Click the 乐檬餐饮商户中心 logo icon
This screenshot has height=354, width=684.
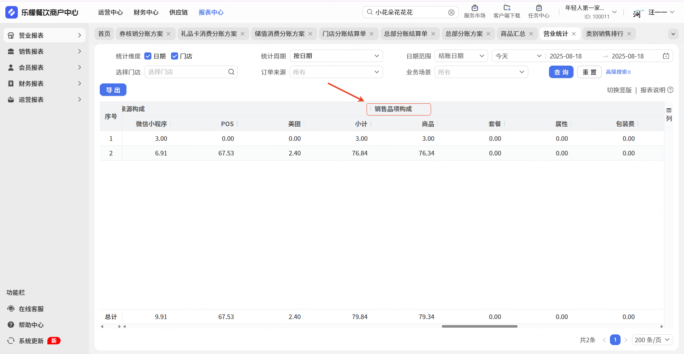click(11, 12)
